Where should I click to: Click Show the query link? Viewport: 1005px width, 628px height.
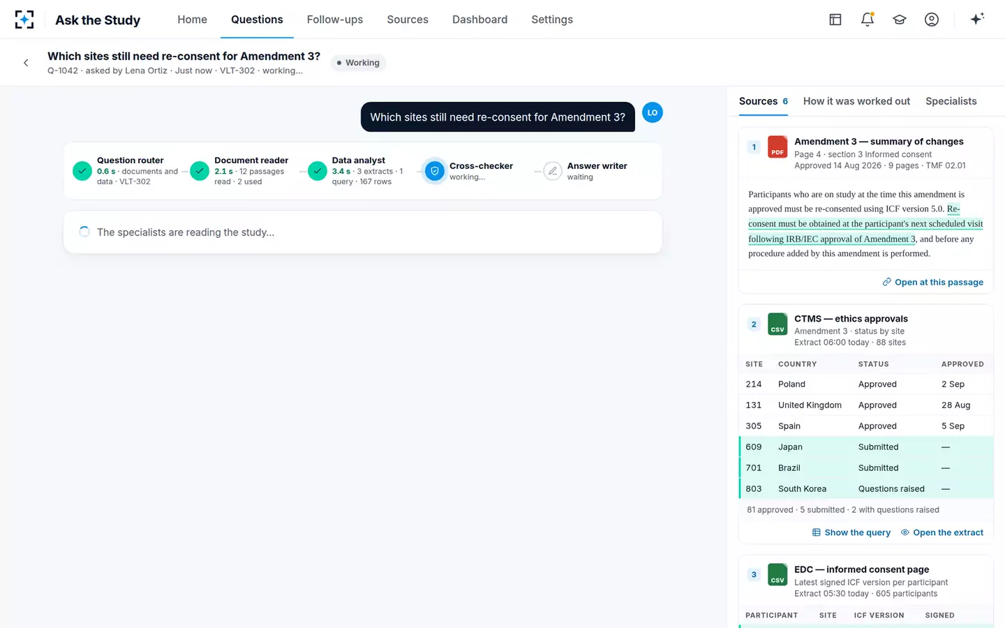coord(851,532)
